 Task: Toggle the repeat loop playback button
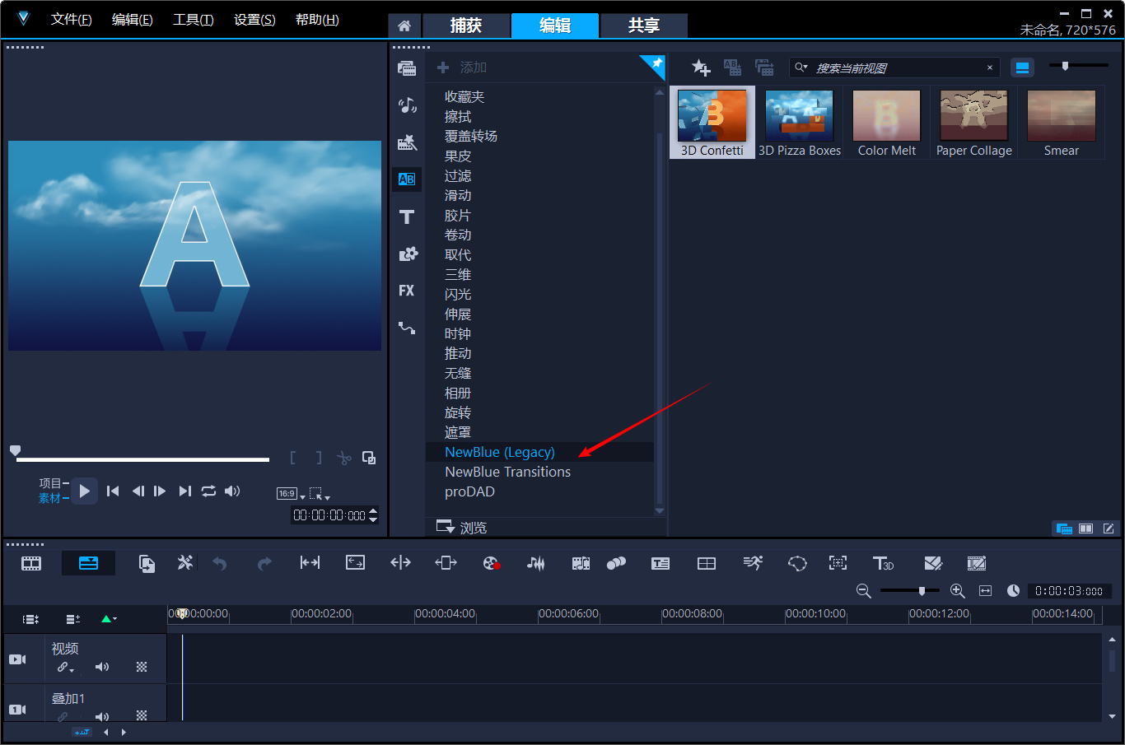[208, 491]
